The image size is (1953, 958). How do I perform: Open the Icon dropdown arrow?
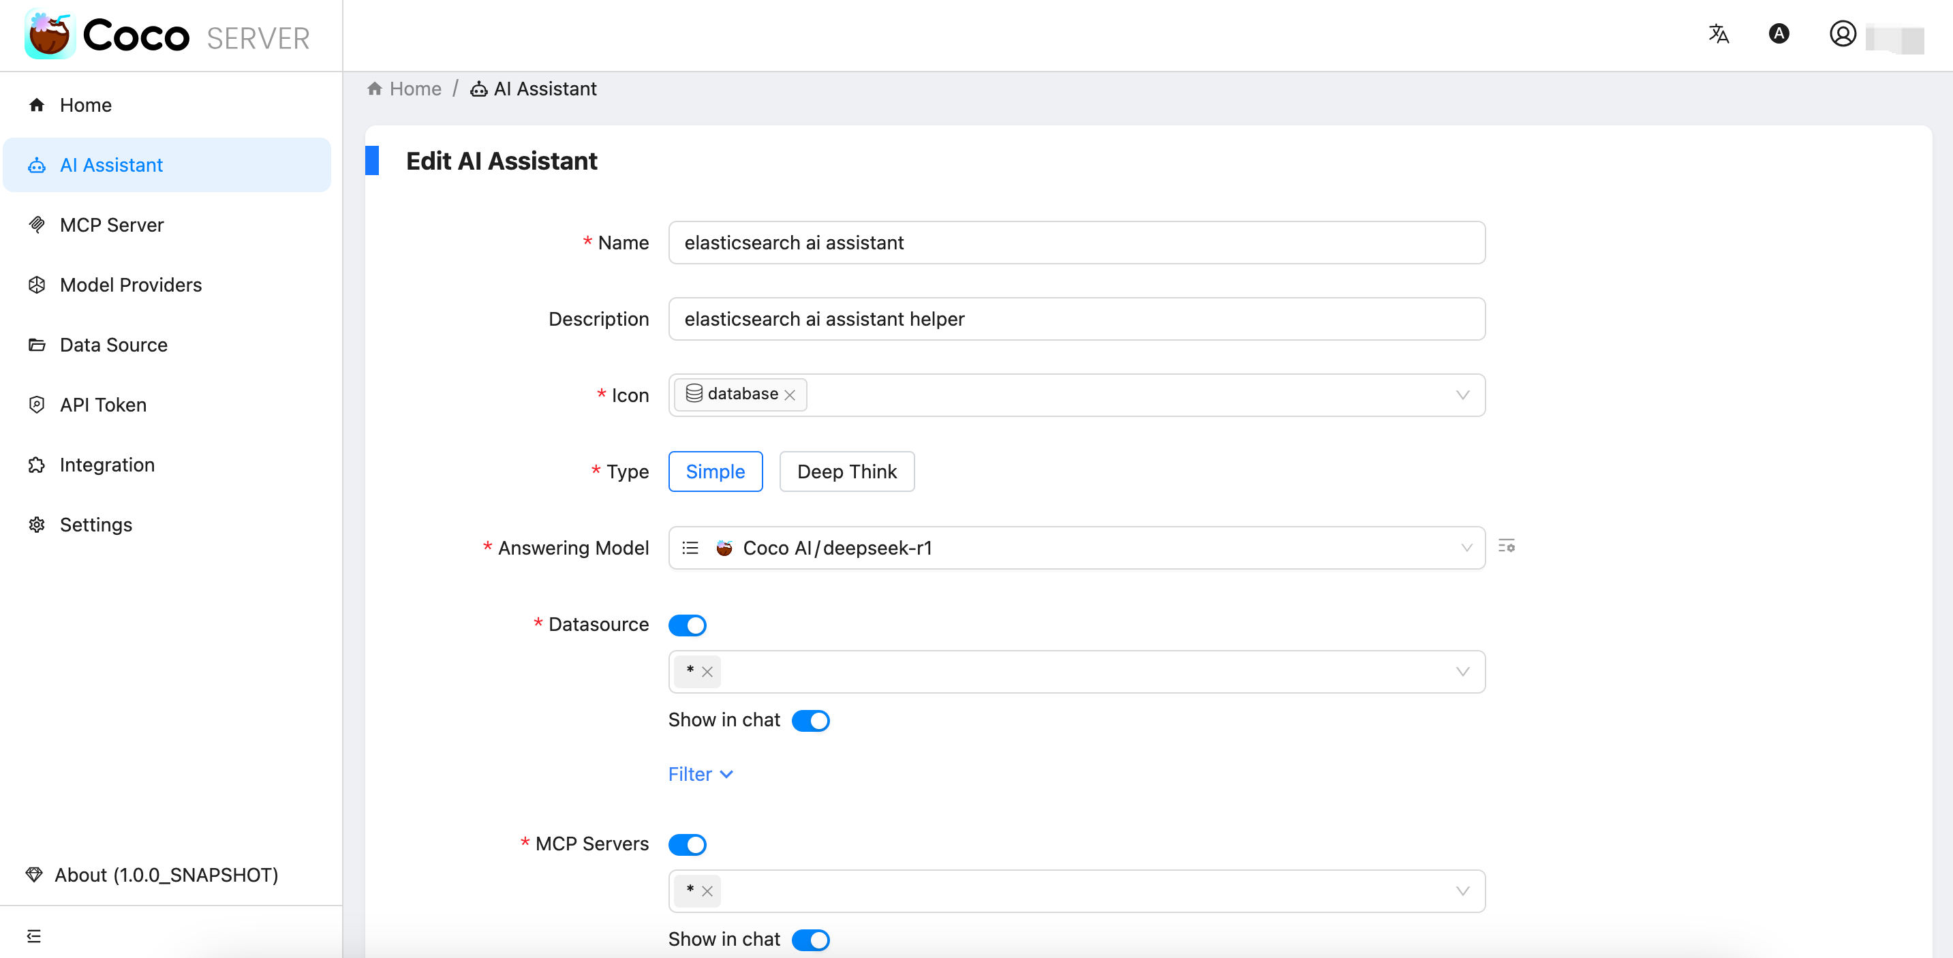(1462, 395)
